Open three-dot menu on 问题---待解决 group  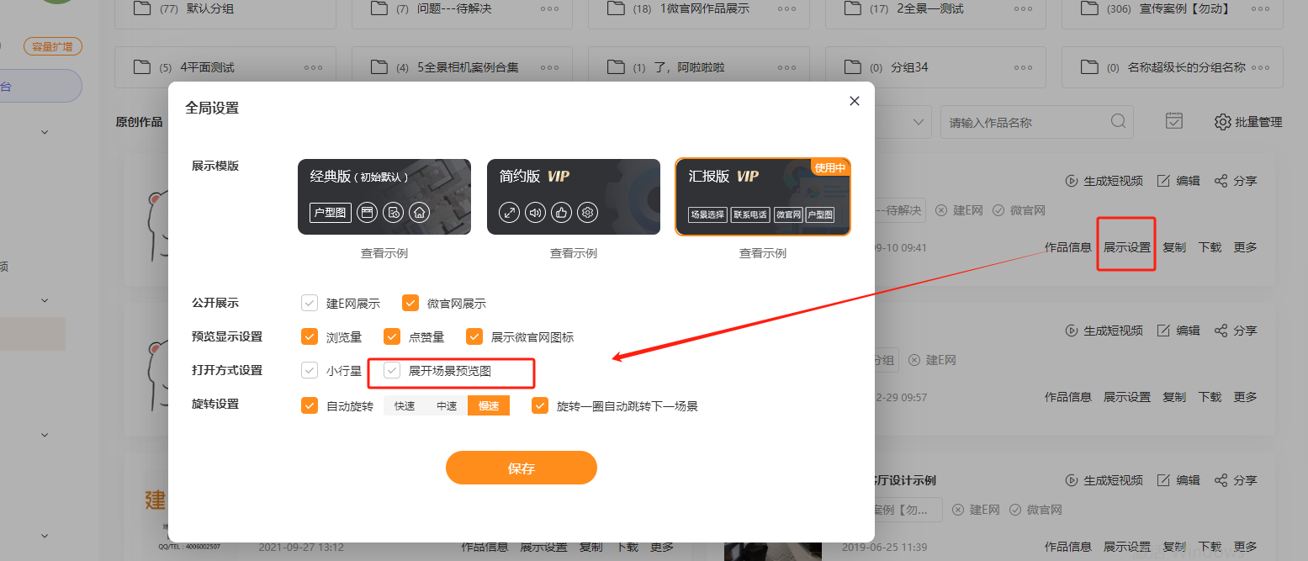550,9
